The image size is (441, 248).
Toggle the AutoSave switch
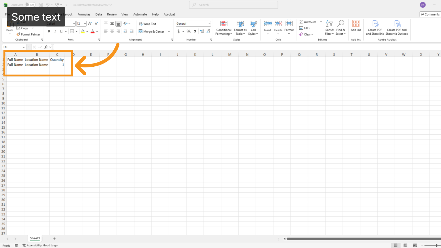[30, 5]
